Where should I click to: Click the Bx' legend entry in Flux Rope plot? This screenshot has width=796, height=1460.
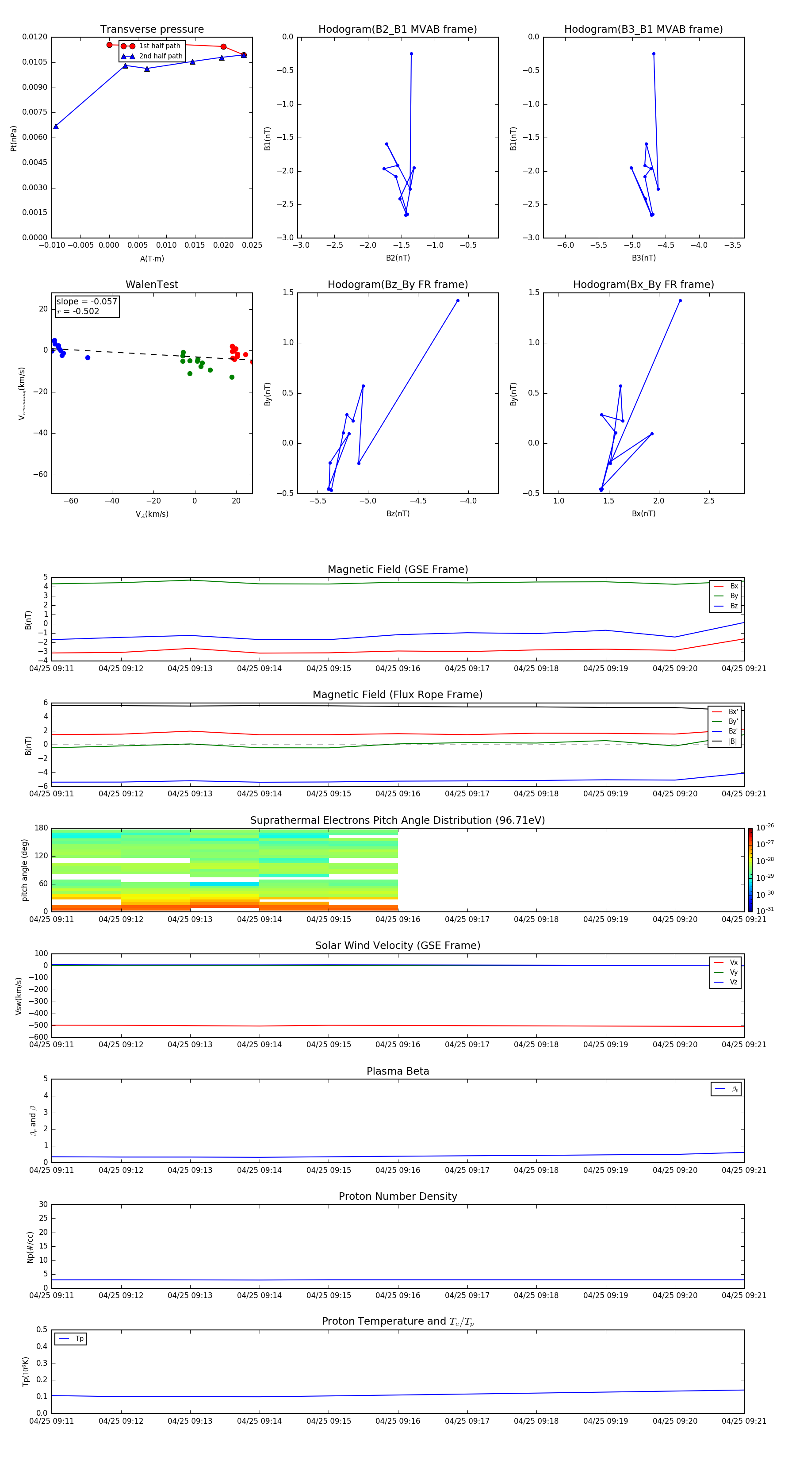(x=725, y=712)
